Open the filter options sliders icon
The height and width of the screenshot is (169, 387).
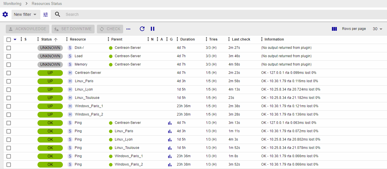[x=46, y=14]
